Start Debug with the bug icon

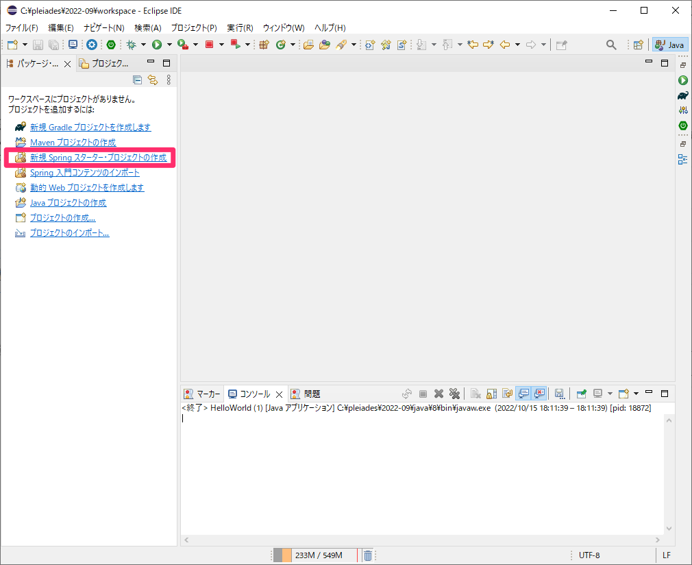click(x=131, y=45)
